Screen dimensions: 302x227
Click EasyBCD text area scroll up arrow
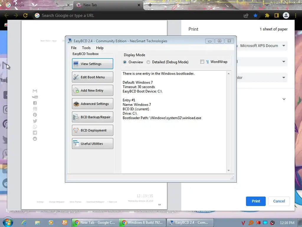pos(229,74)
